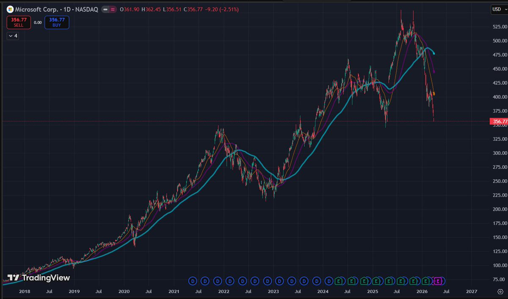The width and height of the screenshot is (508, 299).
Task: Click the 2025 label on the time axis
Action: pyautogui.click(x=373, y=292)
